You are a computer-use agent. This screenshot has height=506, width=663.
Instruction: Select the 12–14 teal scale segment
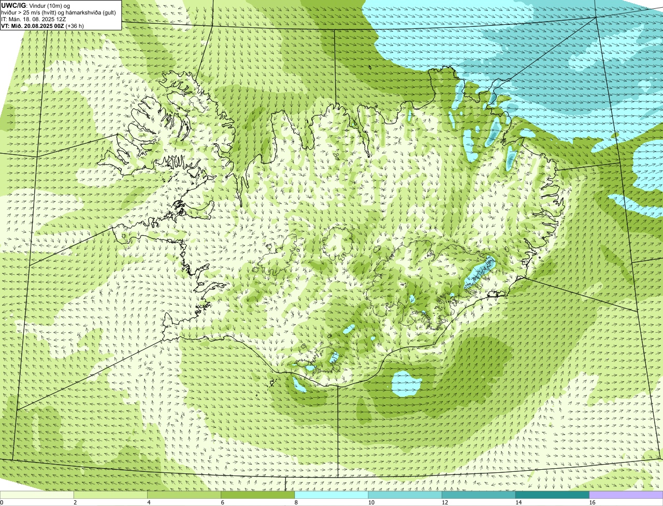[479, 495]
